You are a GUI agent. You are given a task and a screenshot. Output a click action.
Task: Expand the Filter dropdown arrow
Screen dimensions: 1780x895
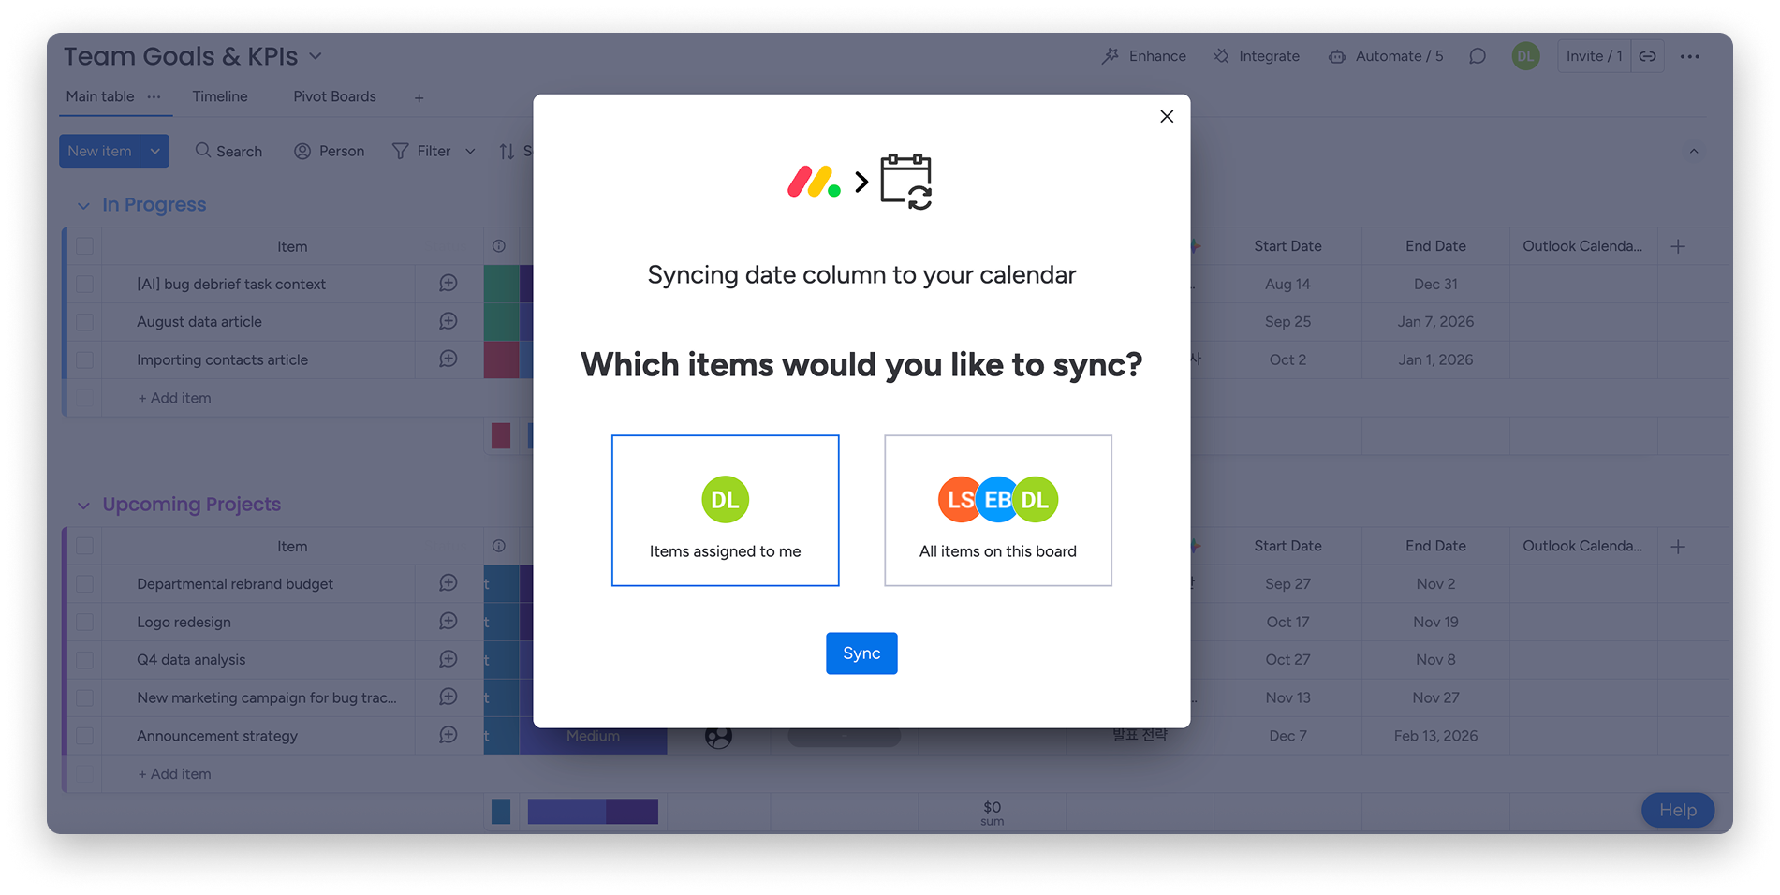[470, 151]
